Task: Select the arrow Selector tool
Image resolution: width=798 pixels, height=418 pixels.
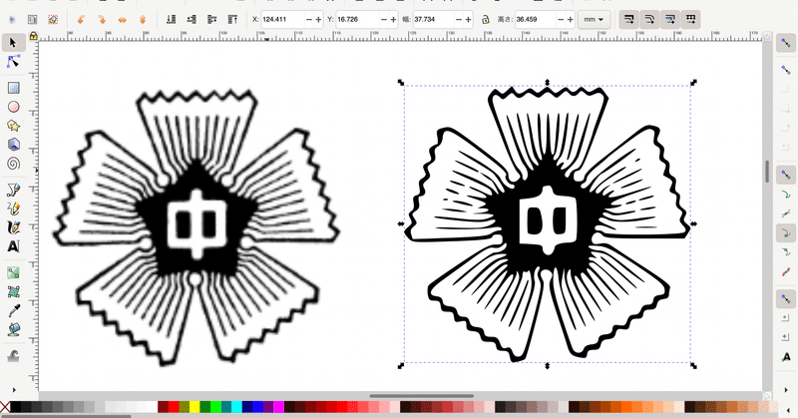Action: [x=14, y=43]
